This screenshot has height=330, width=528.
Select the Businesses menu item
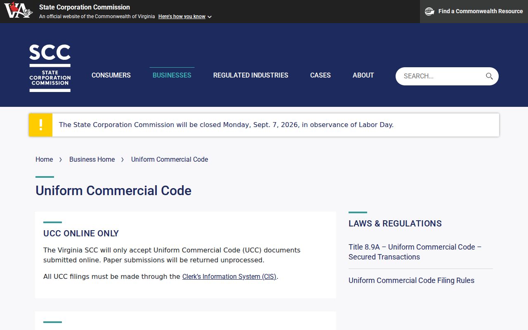point(172,75)
